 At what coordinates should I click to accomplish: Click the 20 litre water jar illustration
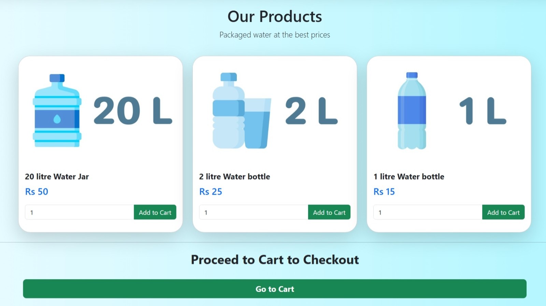[57, 111]
